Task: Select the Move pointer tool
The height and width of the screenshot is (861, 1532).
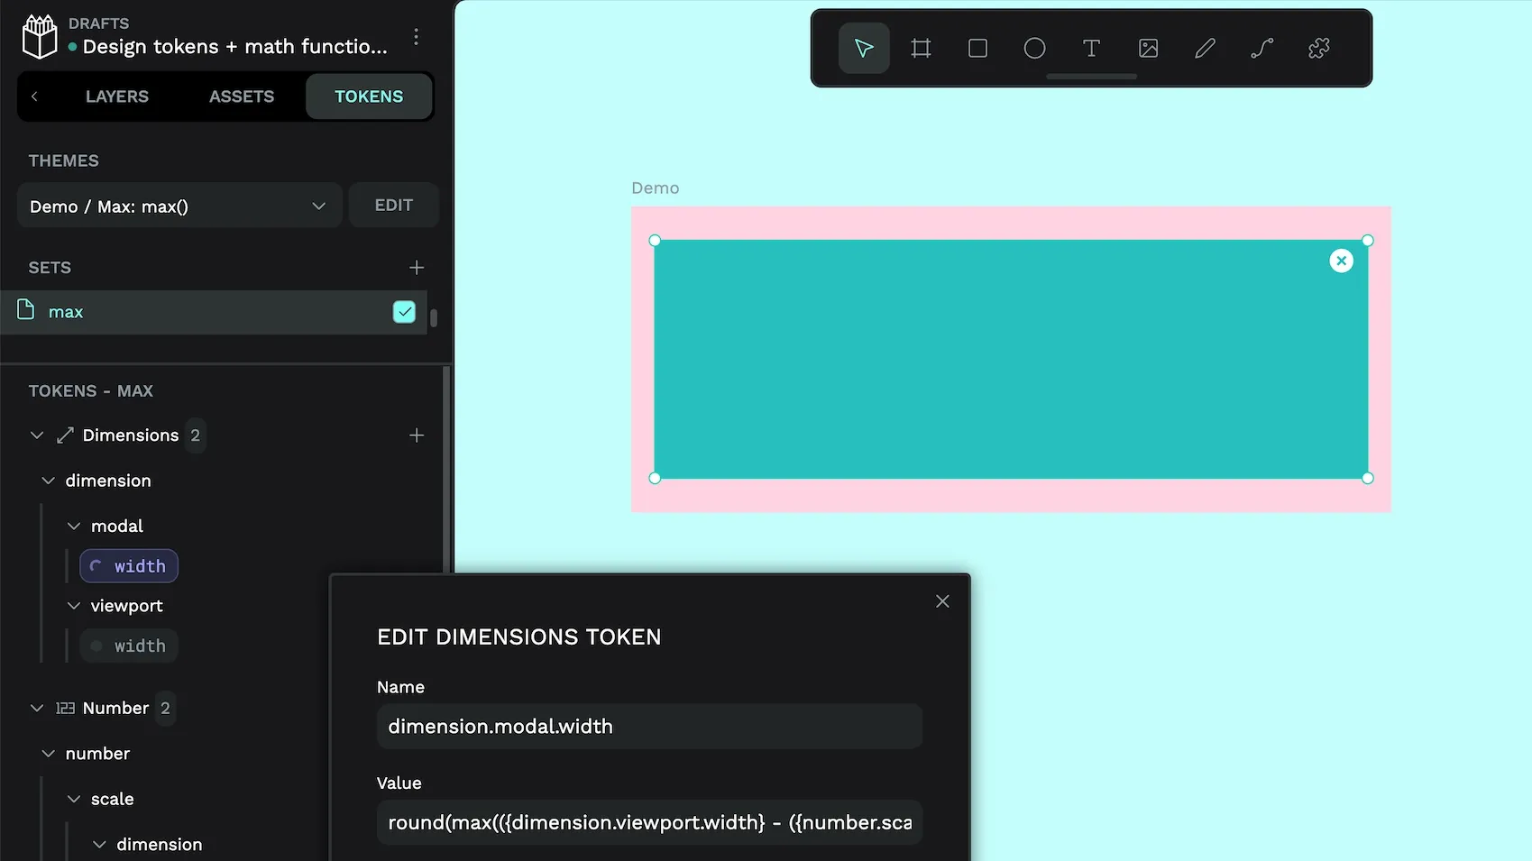Action: tap(864, 48)
